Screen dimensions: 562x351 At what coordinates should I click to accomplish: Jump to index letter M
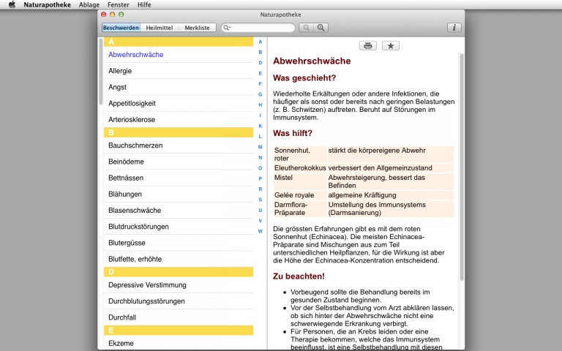pyautogui.click(x=261, y=147)
